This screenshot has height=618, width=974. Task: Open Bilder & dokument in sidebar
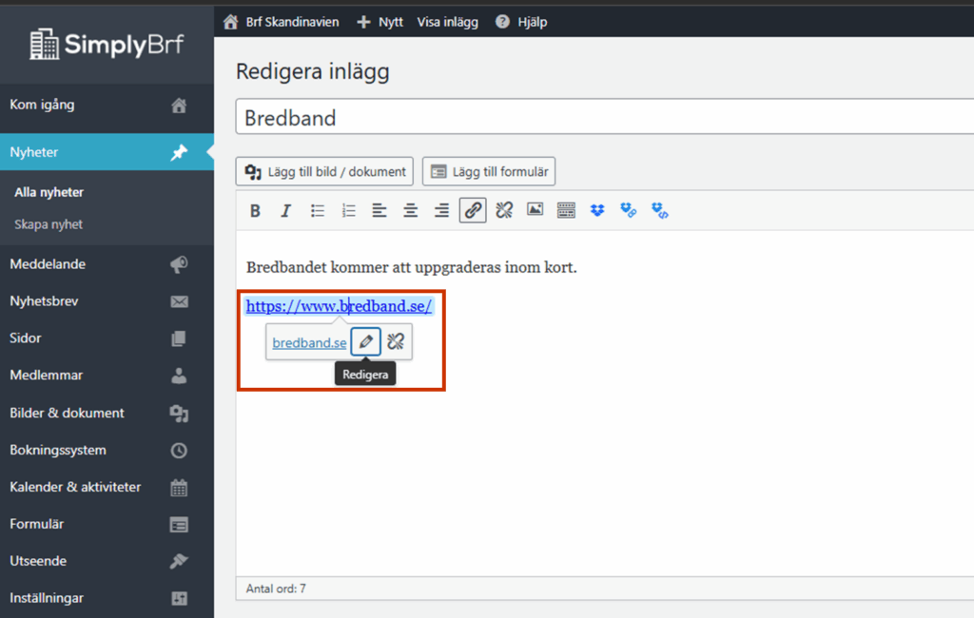107,413
